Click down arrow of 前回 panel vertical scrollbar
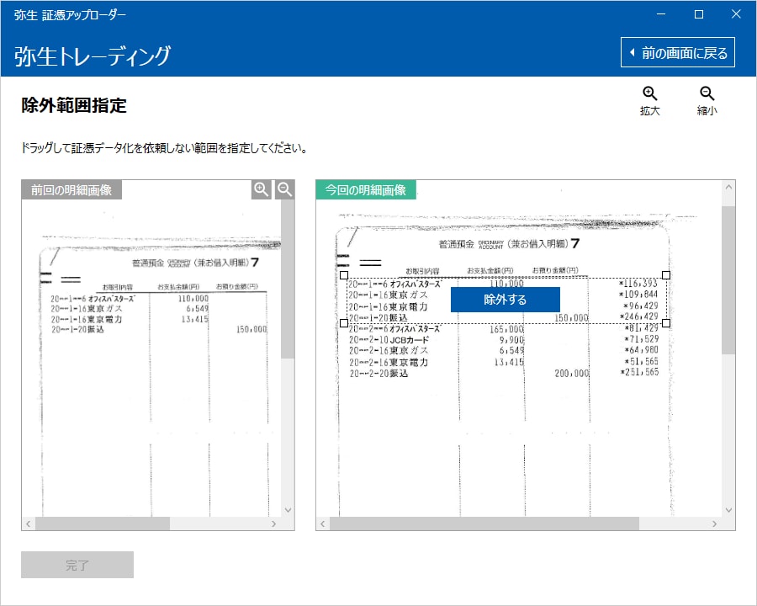The image size is (757, 606). pyautogui.click(x=288, y=510)
